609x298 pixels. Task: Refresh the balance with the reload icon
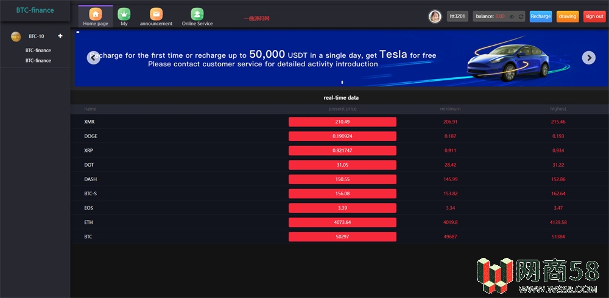[521, 16]
